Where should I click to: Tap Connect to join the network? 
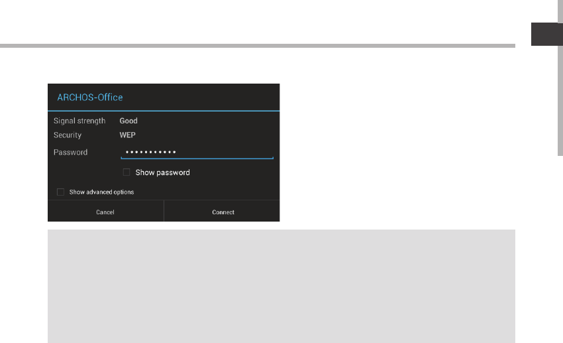[x=223, y=212]
